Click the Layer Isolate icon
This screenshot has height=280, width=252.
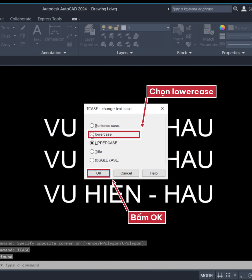coord(112,36)
